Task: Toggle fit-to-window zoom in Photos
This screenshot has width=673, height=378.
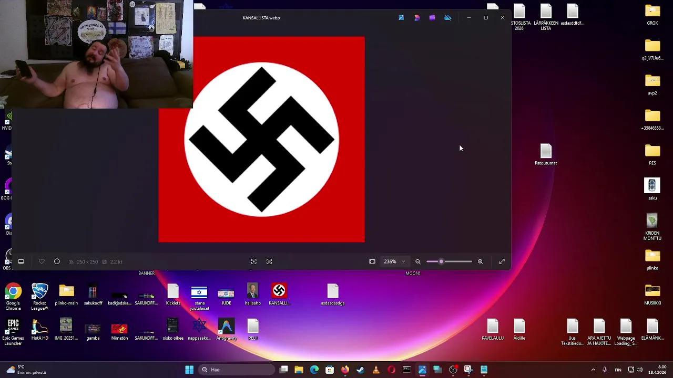Action: pyautogui.click(x=372, y=261)
